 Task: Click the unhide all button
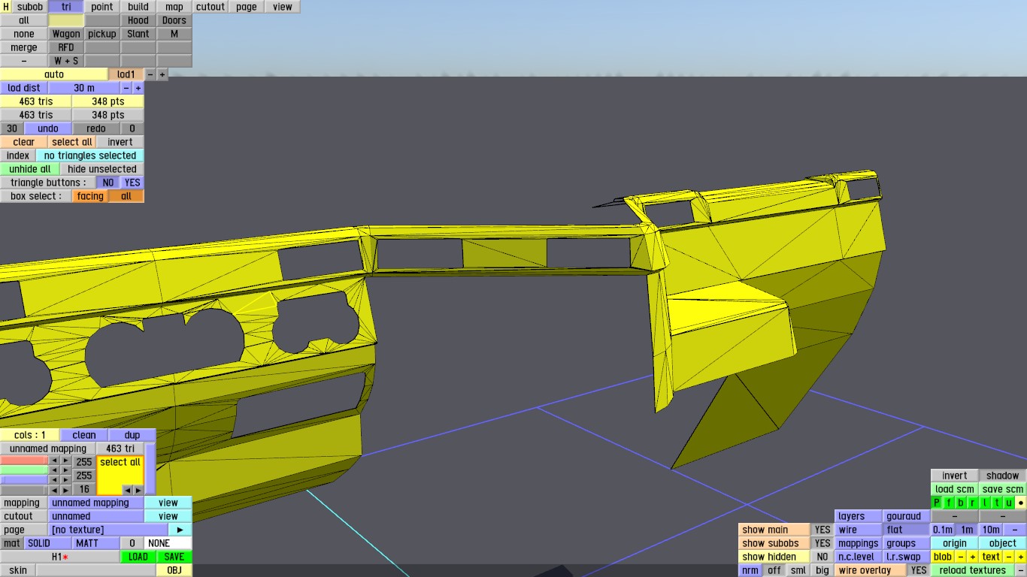pyautogui.click(x=30, y=169)
